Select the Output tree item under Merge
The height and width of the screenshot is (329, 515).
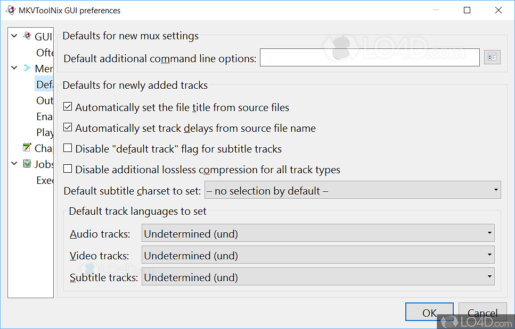45,100
